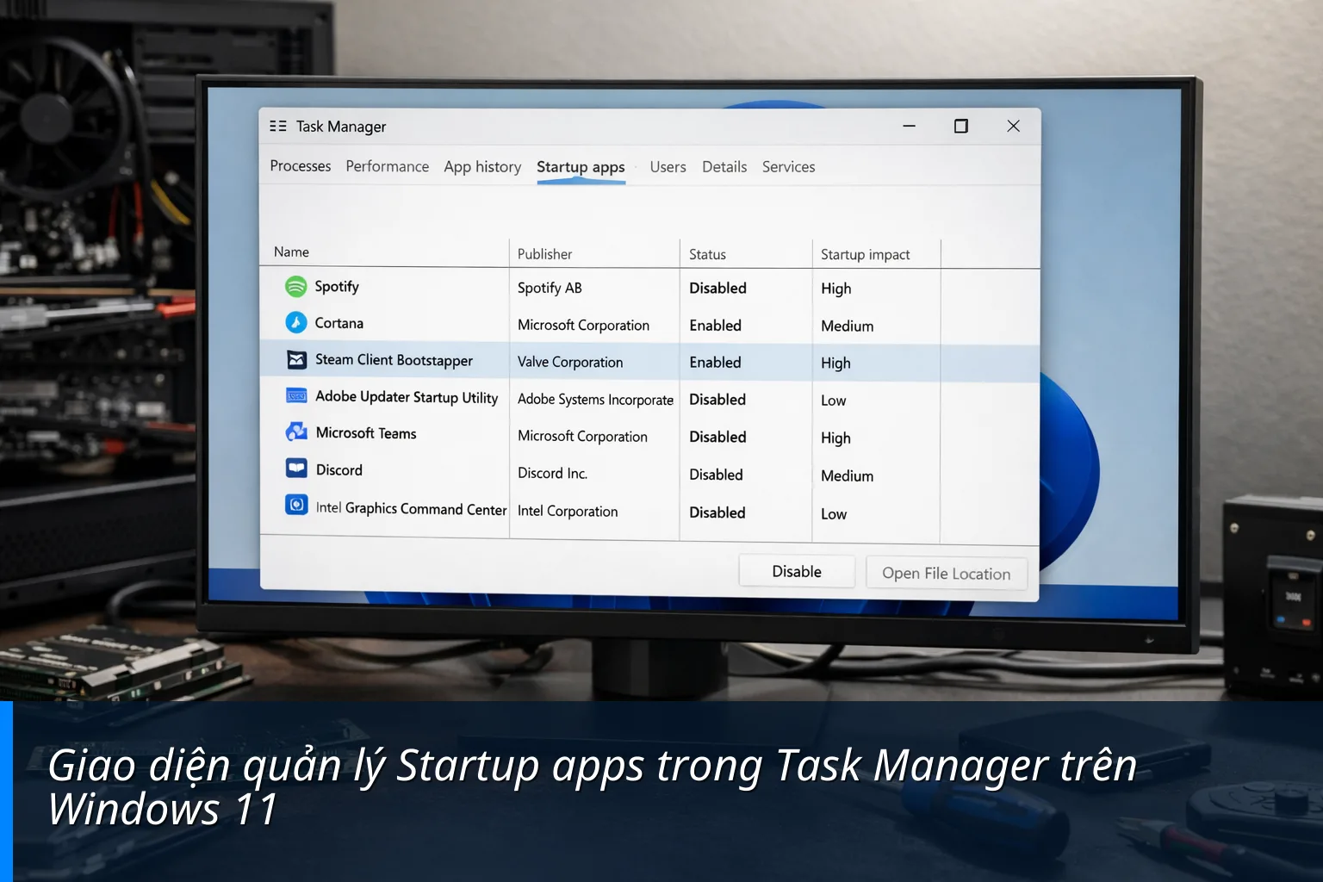This screenshot has height=882, width=1323.
Task: Click the Task Manager title bar icon
Action: coord(277,126)
